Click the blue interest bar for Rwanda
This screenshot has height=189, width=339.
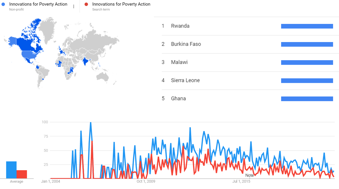[307, 26]
